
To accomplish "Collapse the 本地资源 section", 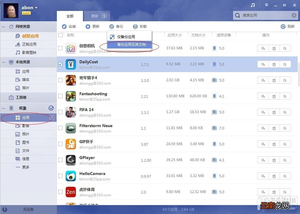I will pos(4,62).
